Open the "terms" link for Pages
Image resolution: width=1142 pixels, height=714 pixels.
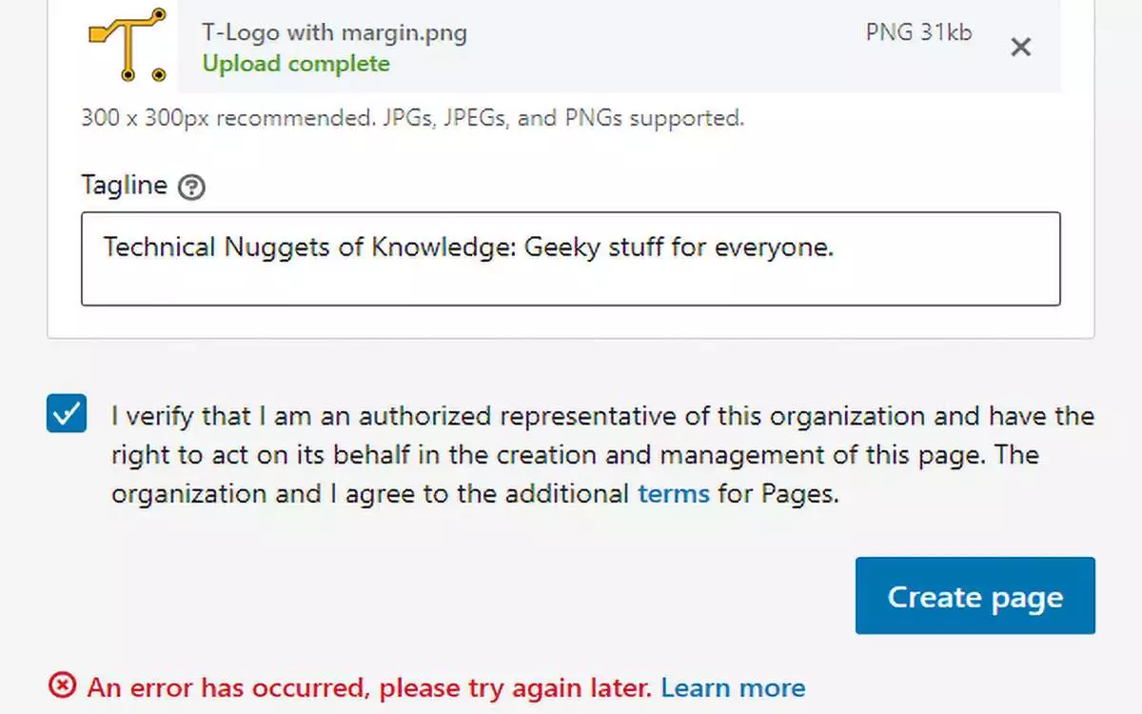coord(673,494)
